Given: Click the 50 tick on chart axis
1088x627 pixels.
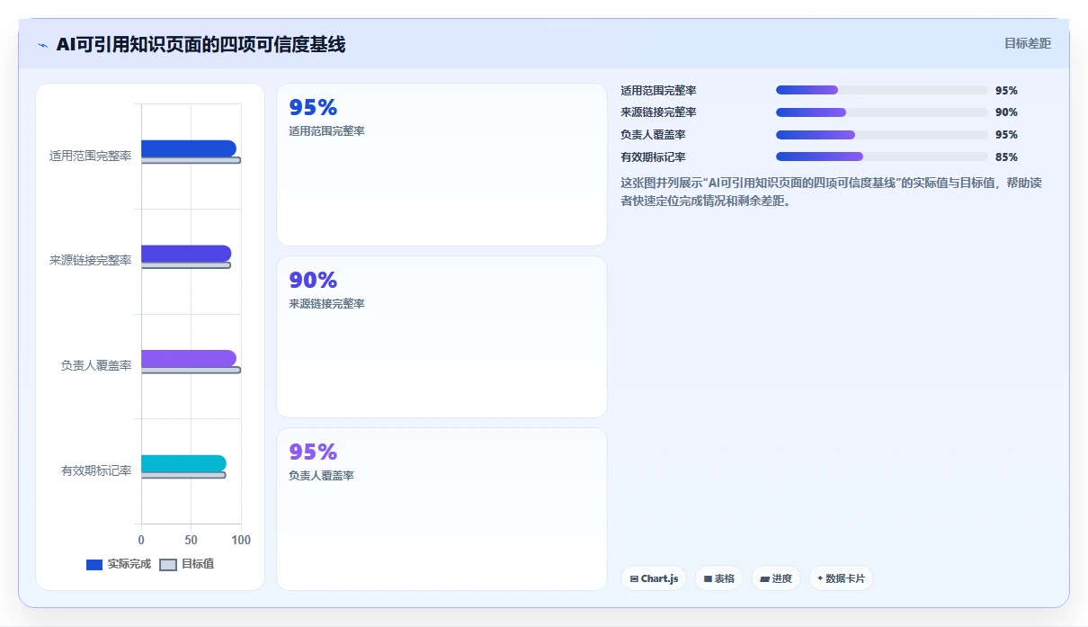Looking at the screenshot, I should [x=192, y=540].
